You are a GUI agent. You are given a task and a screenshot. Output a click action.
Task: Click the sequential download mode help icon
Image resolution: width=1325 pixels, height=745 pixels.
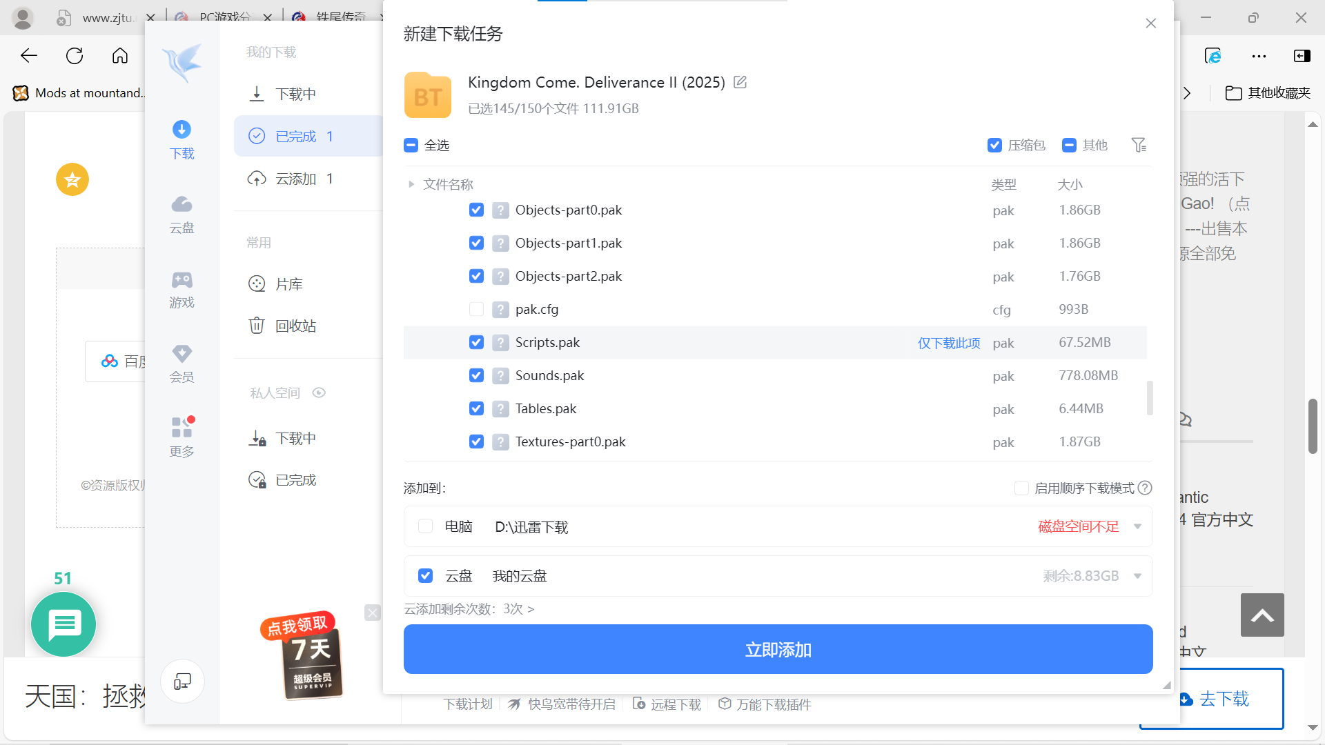click(1145, 488)
